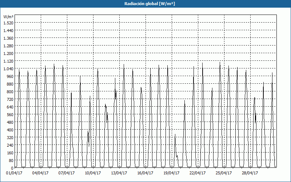291x182 pixels.
Task: Select the 80 y-axis value
Action: click(11, 161)
